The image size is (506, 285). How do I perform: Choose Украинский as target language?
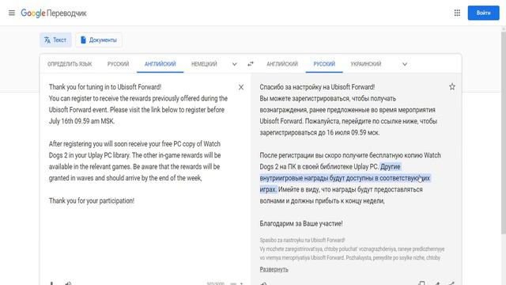pyautogui.click(x=365, y=64)
